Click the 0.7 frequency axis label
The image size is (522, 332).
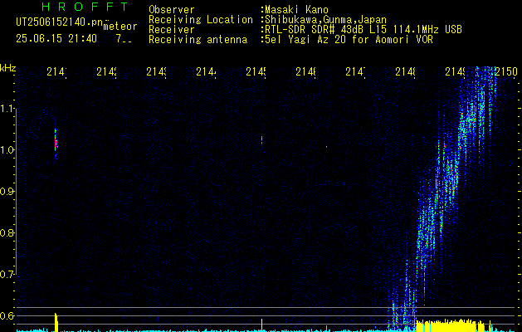coord(7,275)
